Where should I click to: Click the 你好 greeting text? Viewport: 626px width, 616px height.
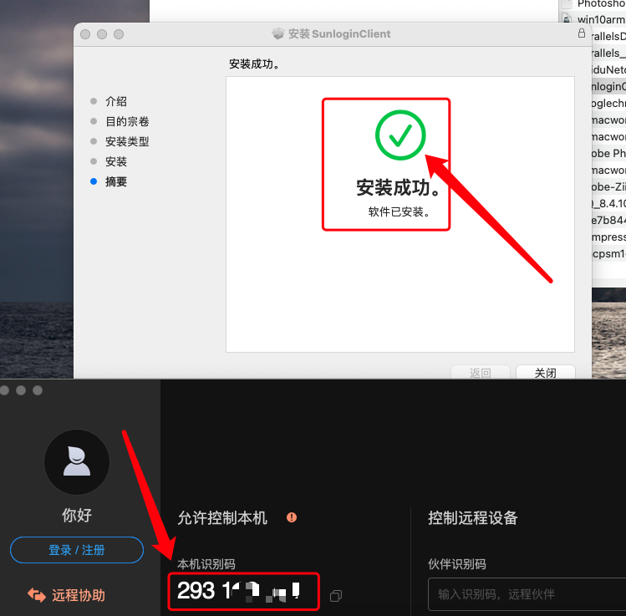[x=77, y=516]
